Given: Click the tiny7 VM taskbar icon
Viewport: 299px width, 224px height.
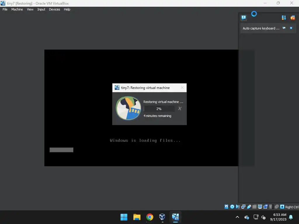Looking at the screenshot, I should (175, 217).
